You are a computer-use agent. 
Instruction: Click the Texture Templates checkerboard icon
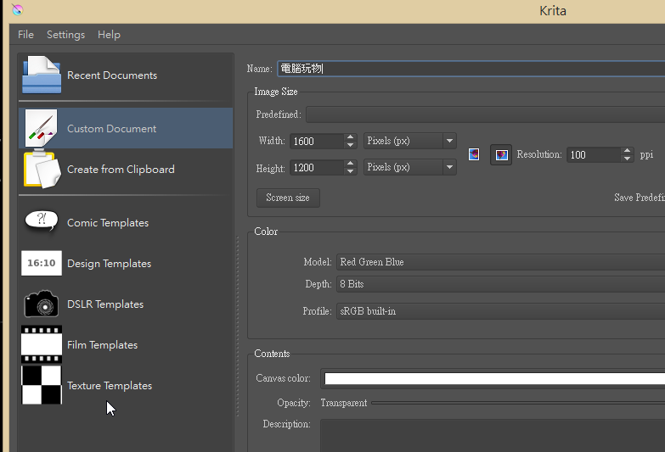tap(42, 385)
